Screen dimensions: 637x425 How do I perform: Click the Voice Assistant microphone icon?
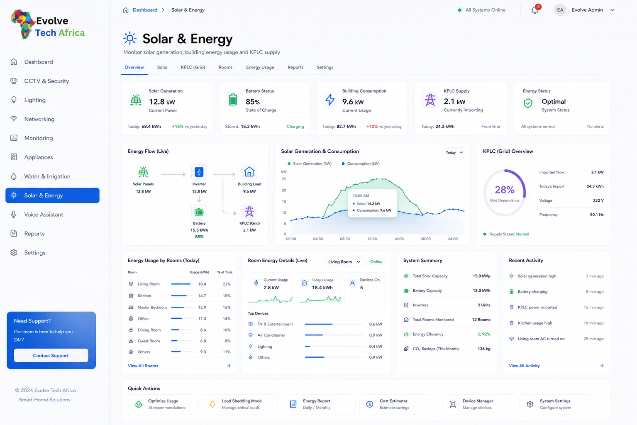pos(14,215)
